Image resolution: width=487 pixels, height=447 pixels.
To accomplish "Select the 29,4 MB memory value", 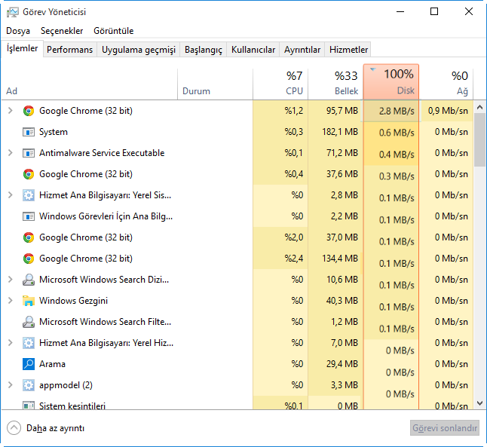I will pos(342,364).
